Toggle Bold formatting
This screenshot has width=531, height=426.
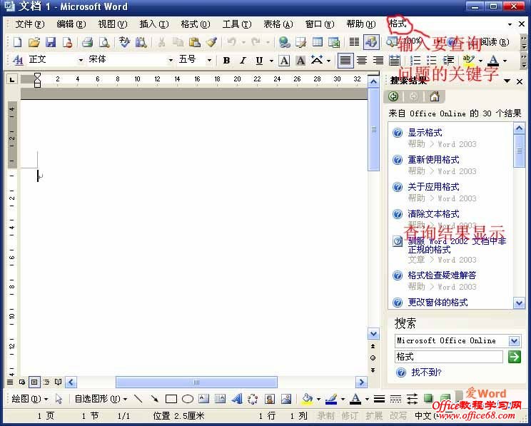pyautogui.click(x=226, y=61)
